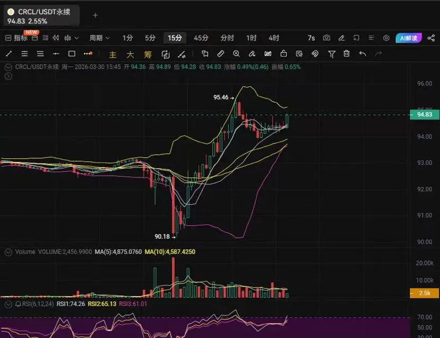440x338 pixels.
Task: Switch to the 5分 timeframe
Action: [x=150, y=38]
